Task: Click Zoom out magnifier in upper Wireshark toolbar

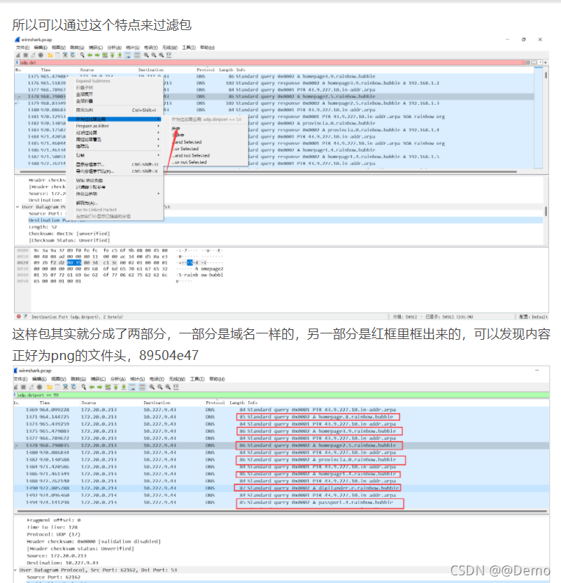Action: pyautogui.click(x=154, y=55)
